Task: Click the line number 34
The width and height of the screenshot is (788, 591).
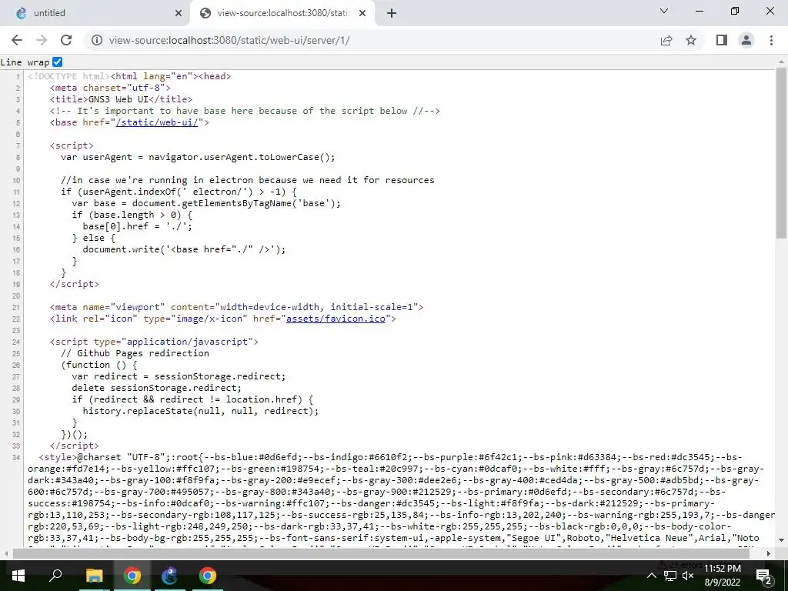Action: click(17, 458)
